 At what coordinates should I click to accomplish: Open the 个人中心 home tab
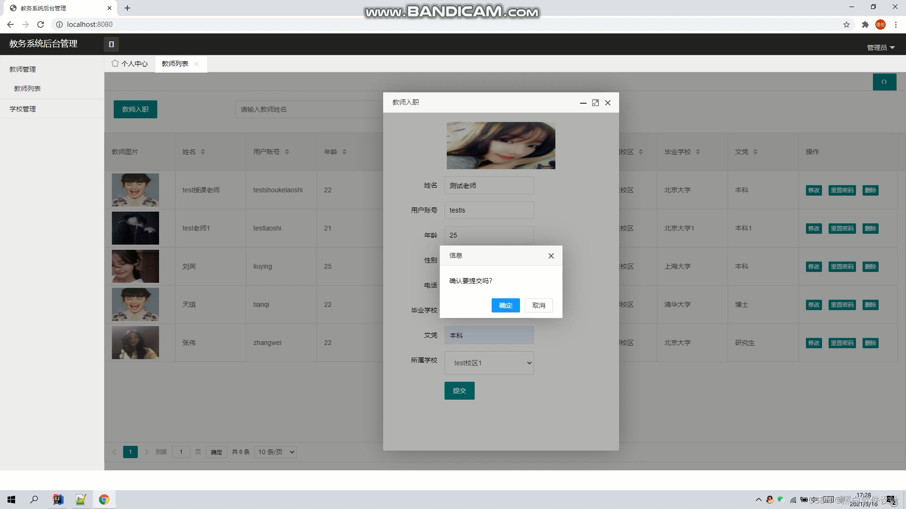click(130, 64)
